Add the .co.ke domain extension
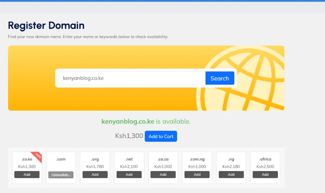 click(x=27, y=175)
